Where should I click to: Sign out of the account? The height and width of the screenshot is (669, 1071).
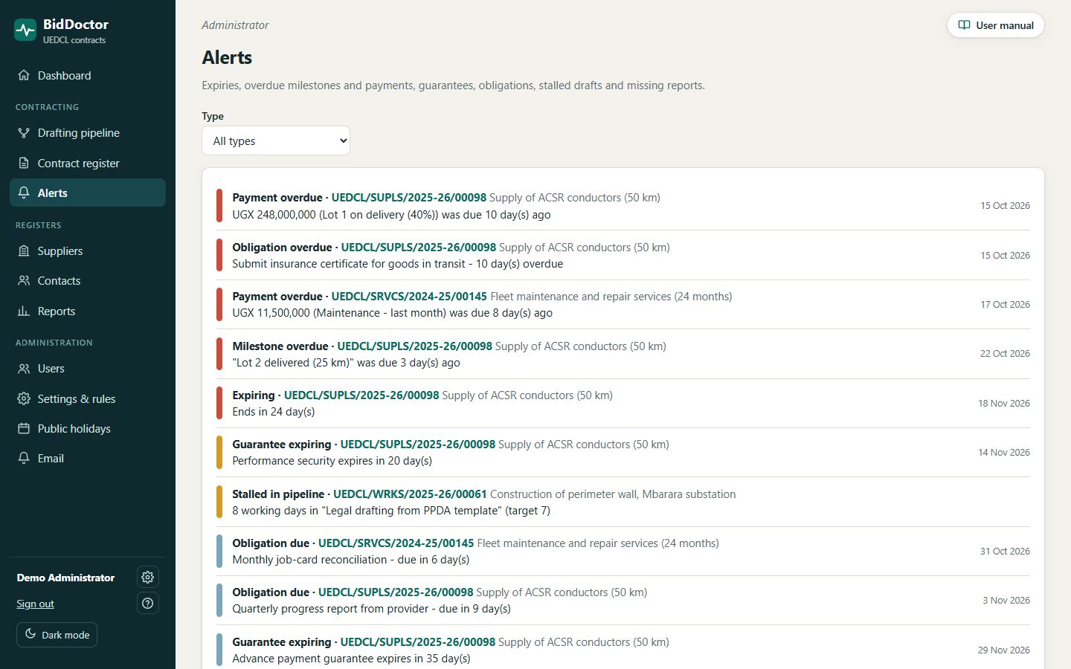[x=36, y=604]
